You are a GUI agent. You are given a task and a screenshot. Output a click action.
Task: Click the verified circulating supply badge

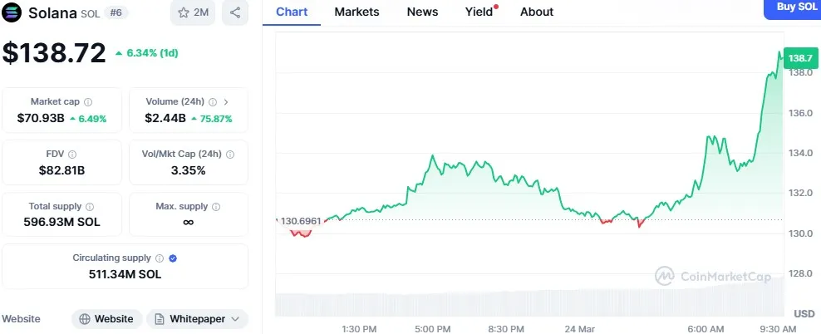(x=172, y=258)
